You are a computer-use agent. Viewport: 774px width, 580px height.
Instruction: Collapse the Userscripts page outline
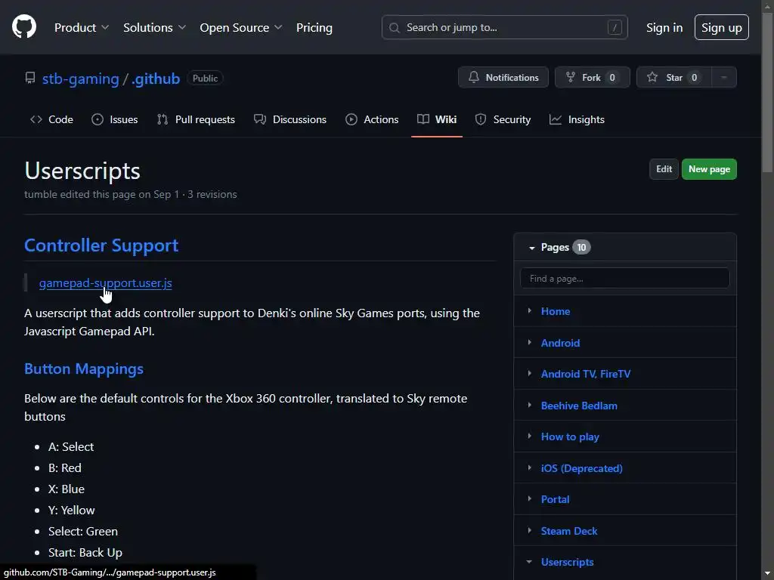pos(529,562)
